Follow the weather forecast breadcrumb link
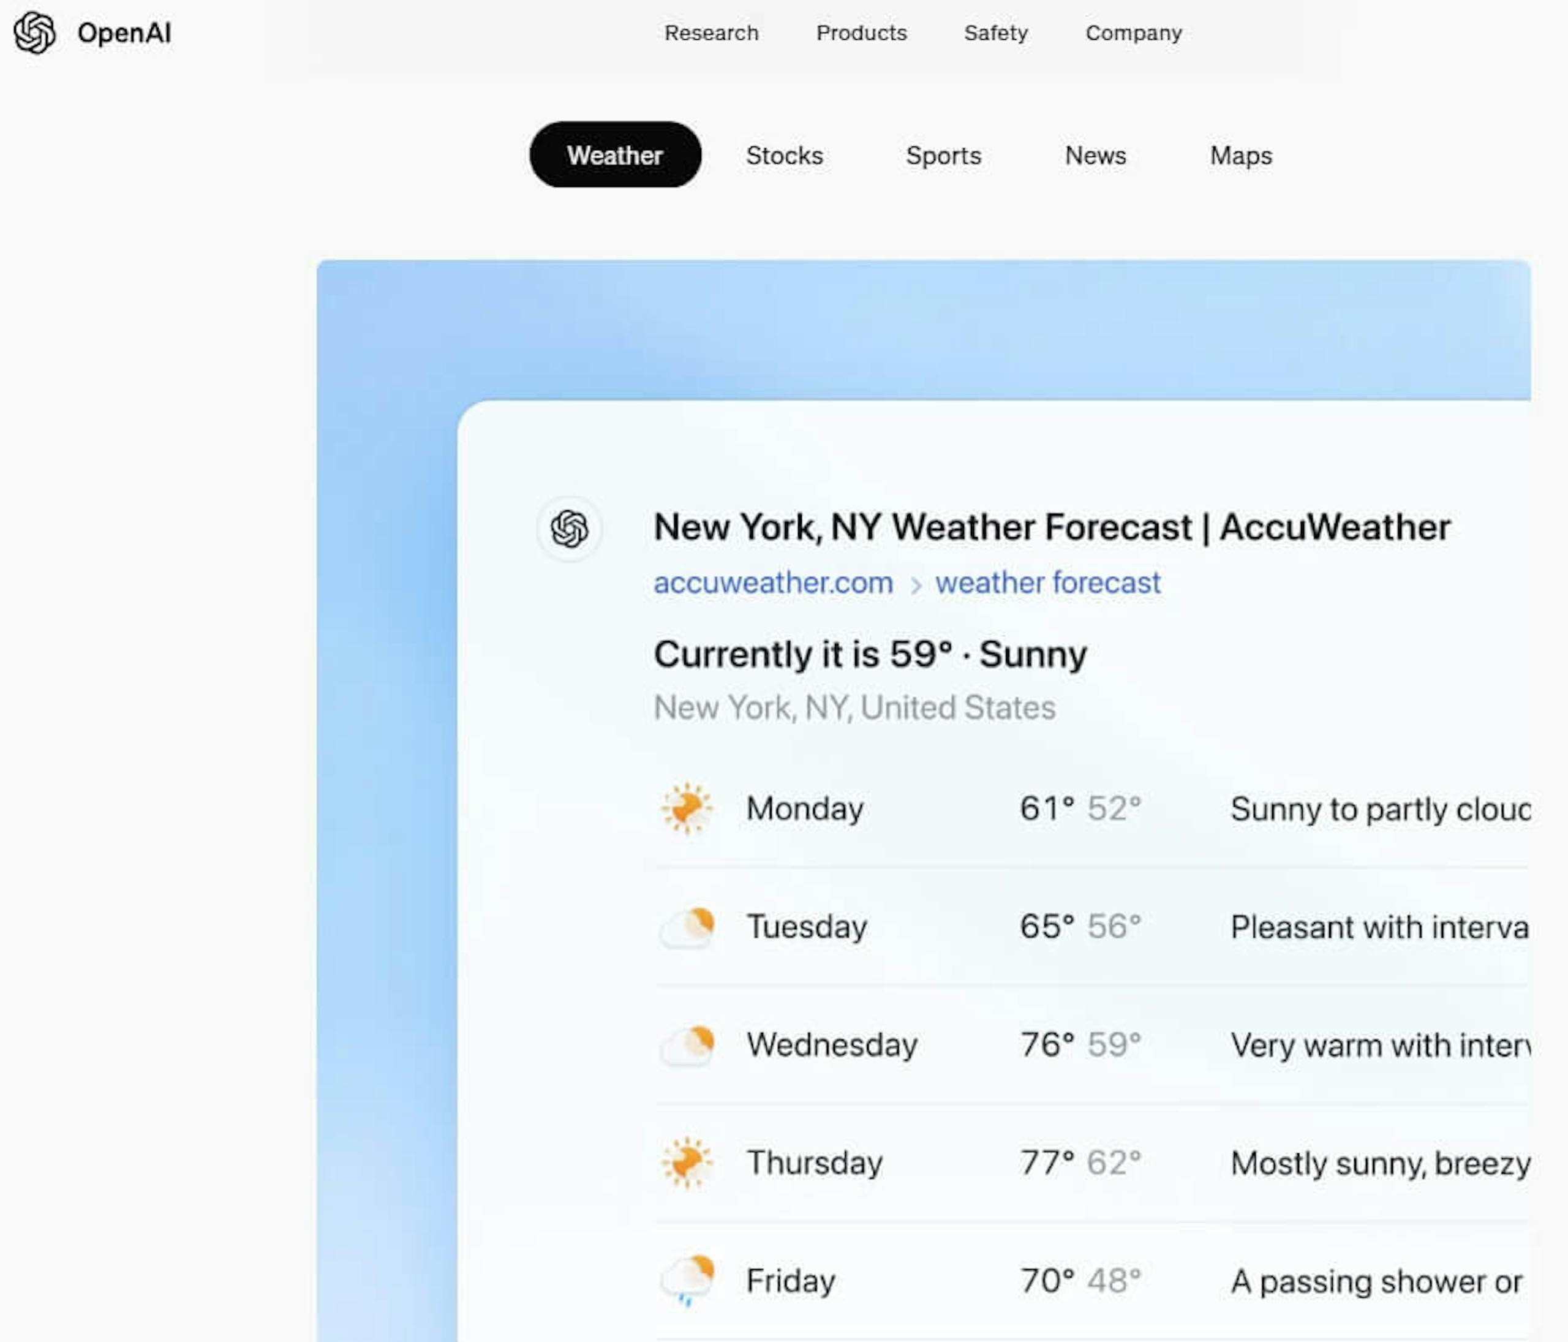The image size is (1568, 1342). coord(1047,583)
